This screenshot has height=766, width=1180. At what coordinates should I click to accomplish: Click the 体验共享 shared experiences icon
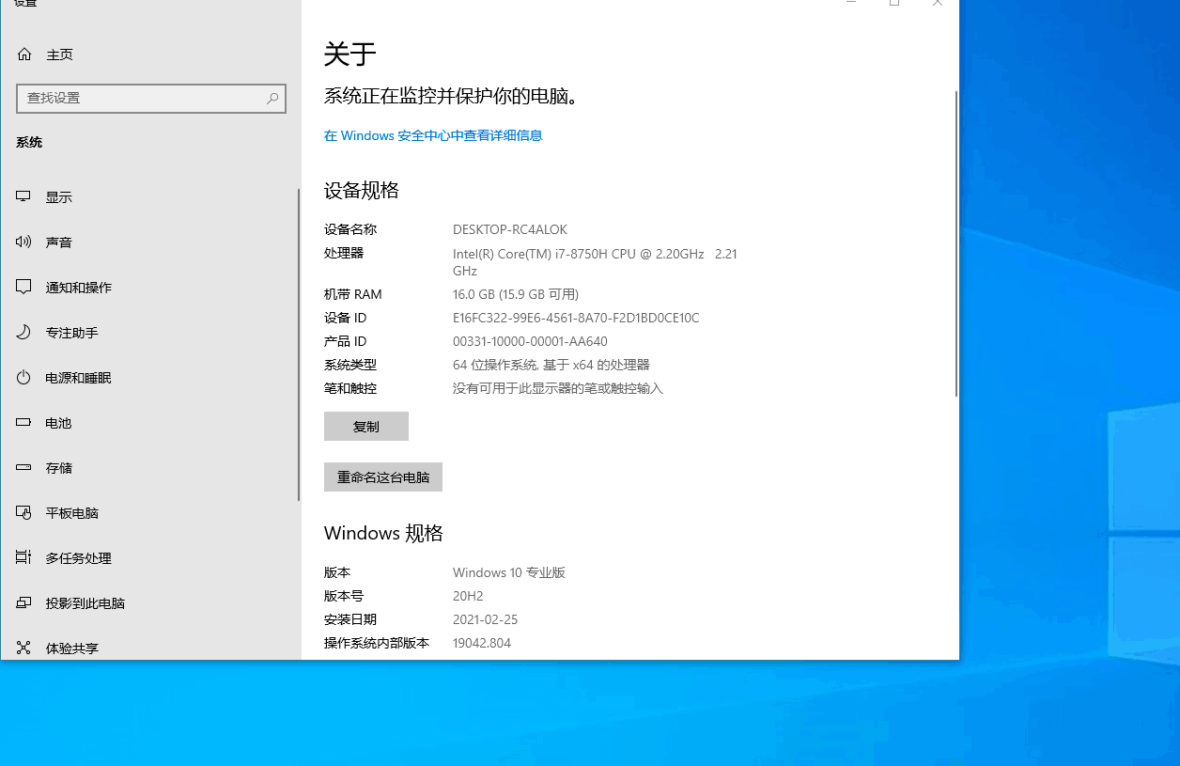point(24,649)
